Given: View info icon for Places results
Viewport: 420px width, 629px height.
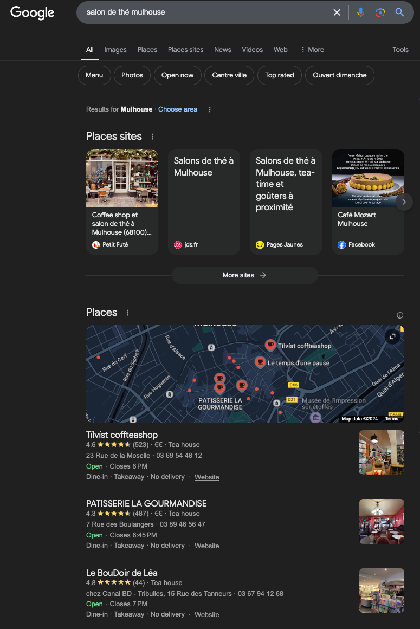Looking at the screenshot, I should pos(400,315).
